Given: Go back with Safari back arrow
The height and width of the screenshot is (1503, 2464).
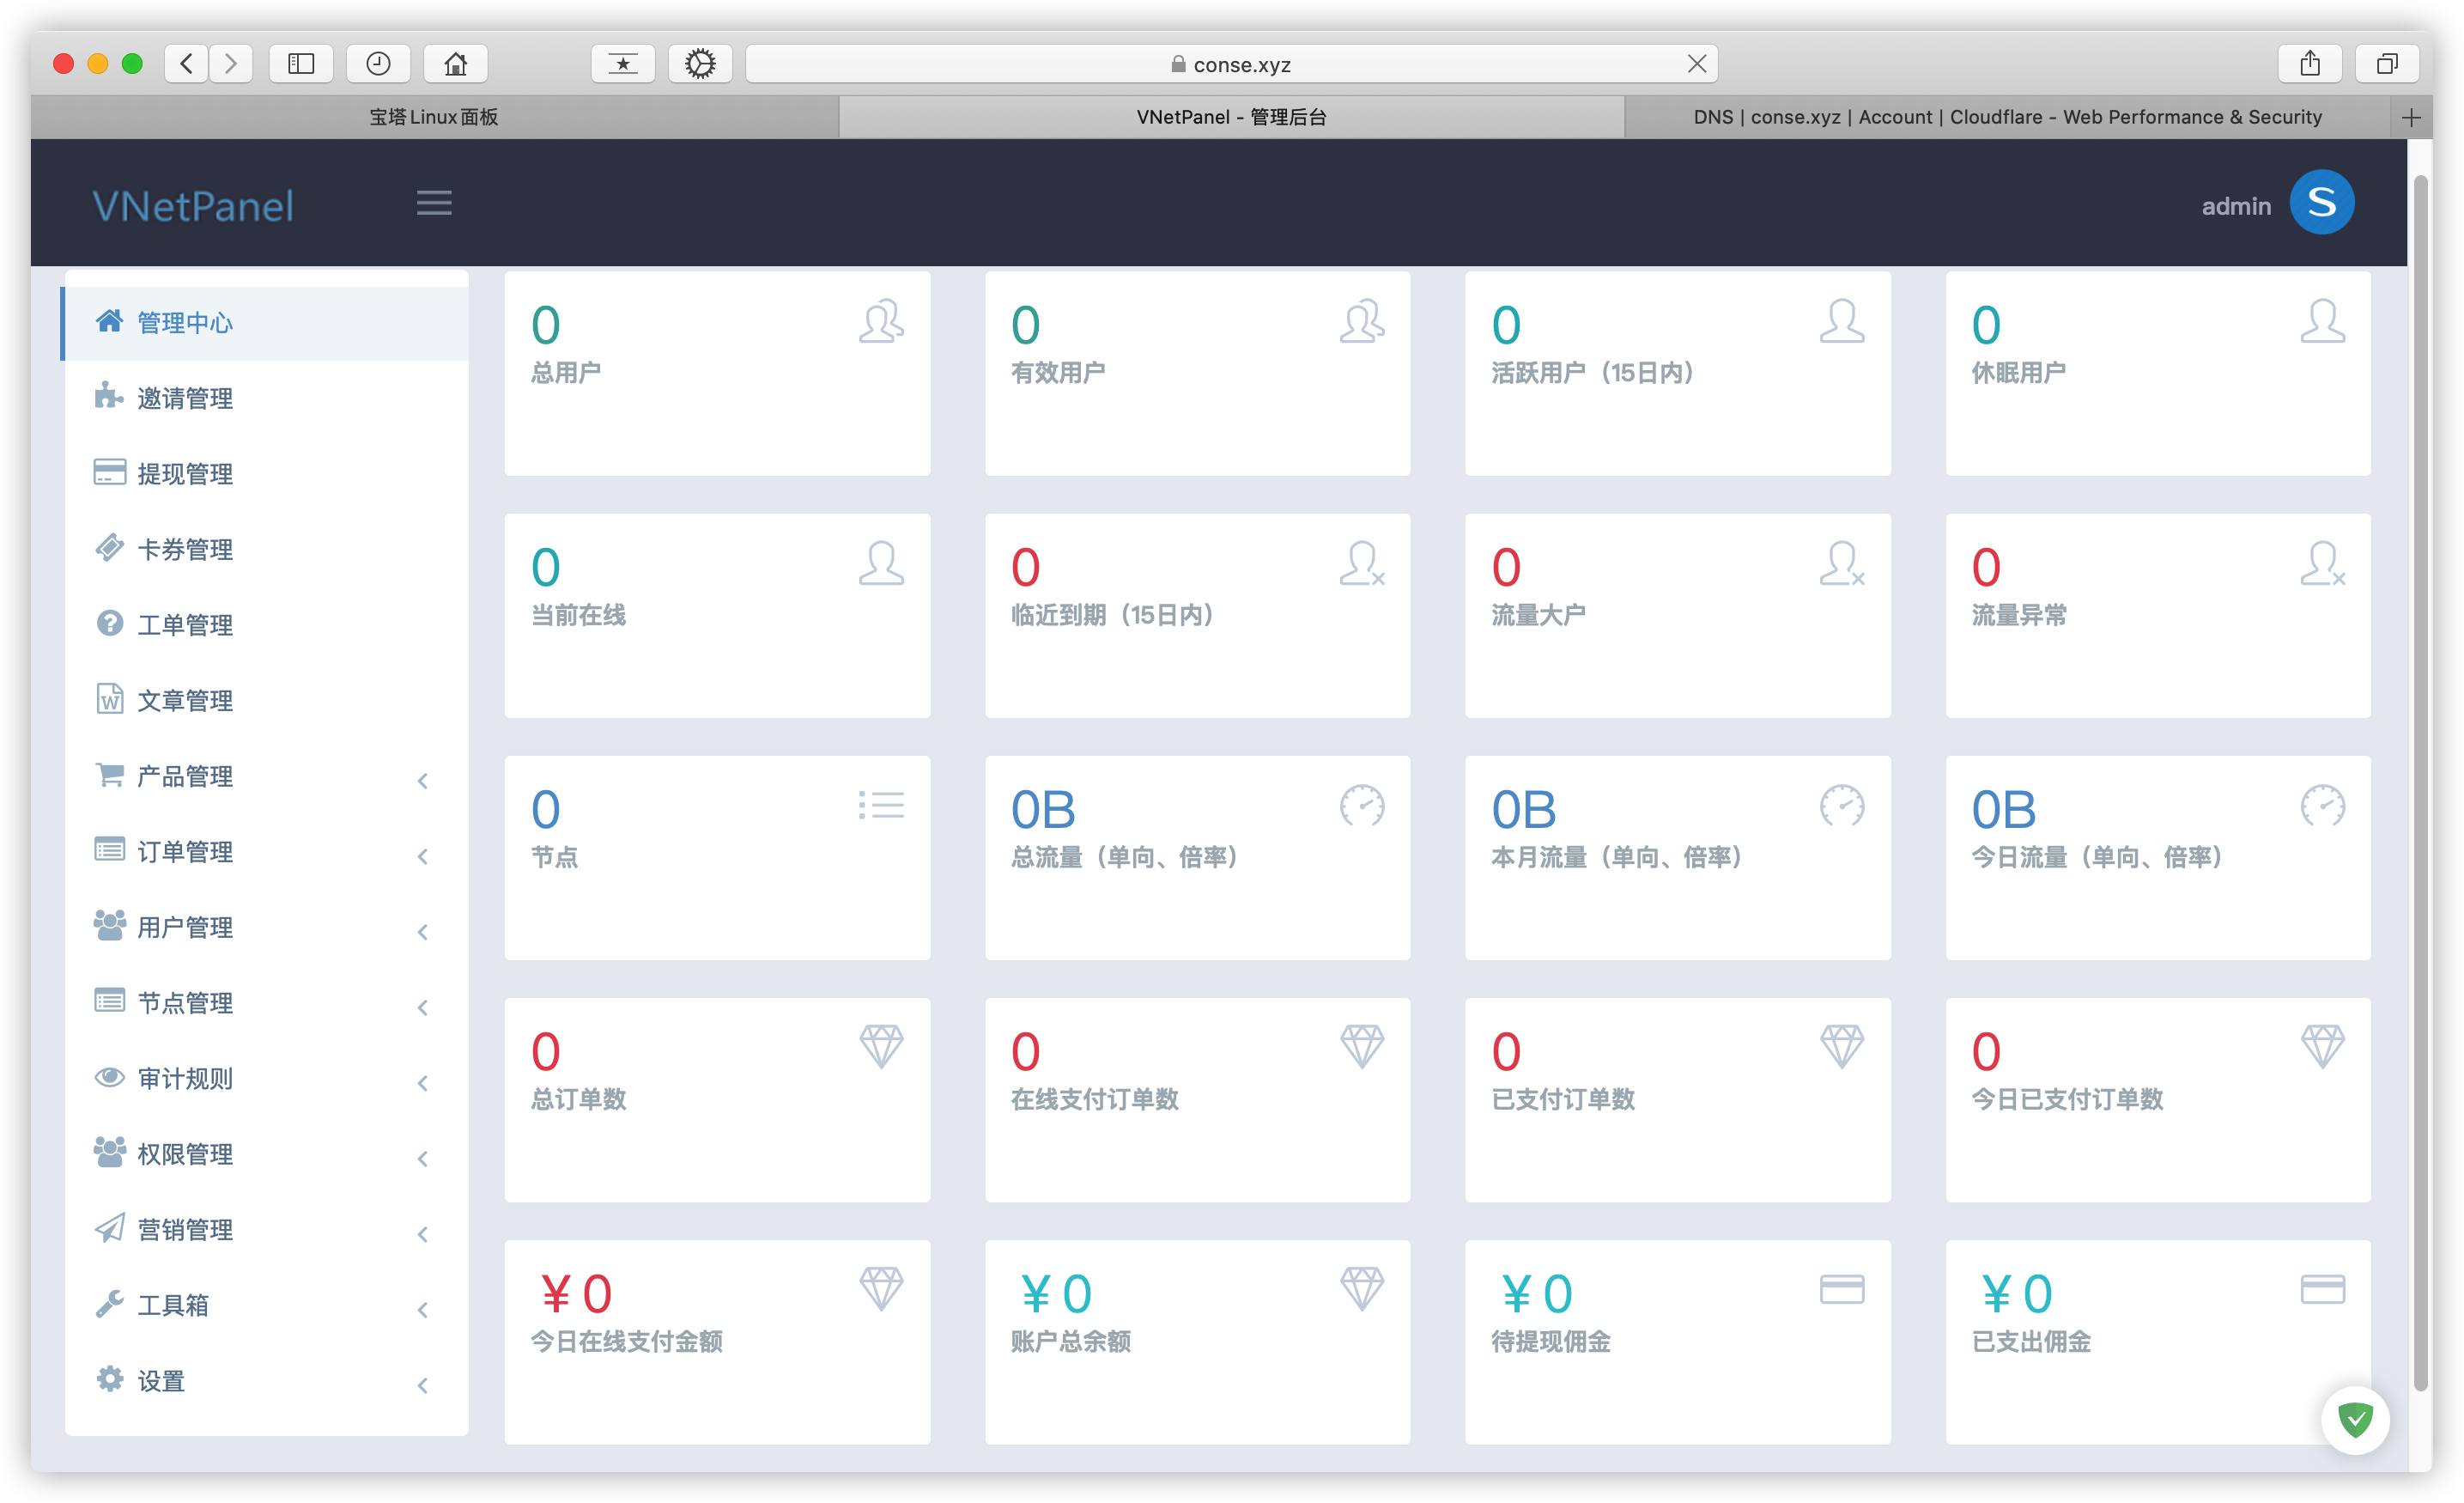Looking at the screenshot, I should click(187, 64).
